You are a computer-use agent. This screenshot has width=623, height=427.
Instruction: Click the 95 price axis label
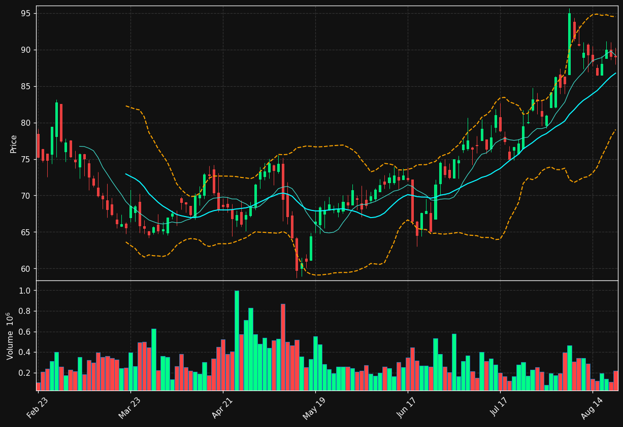[x=26, y=14]
